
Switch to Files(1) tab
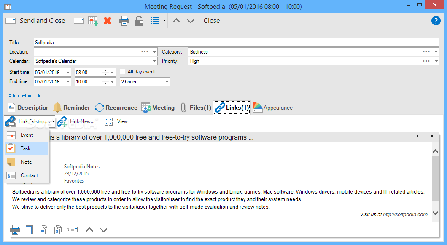click(x=196, y=108)
